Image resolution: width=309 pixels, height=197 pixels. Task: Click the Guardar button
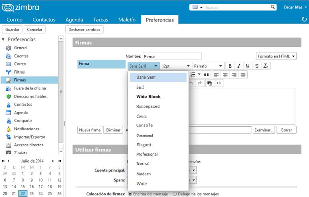tap(12, 30)
